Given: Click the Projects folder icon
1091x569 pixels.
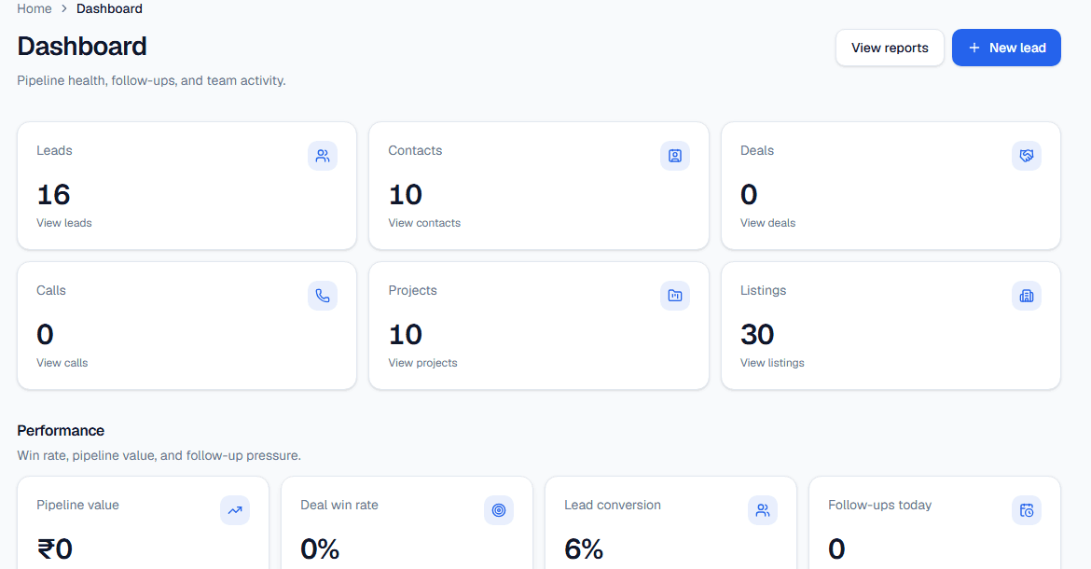Looking at the screenshot, I should click(x=675, y=296).
